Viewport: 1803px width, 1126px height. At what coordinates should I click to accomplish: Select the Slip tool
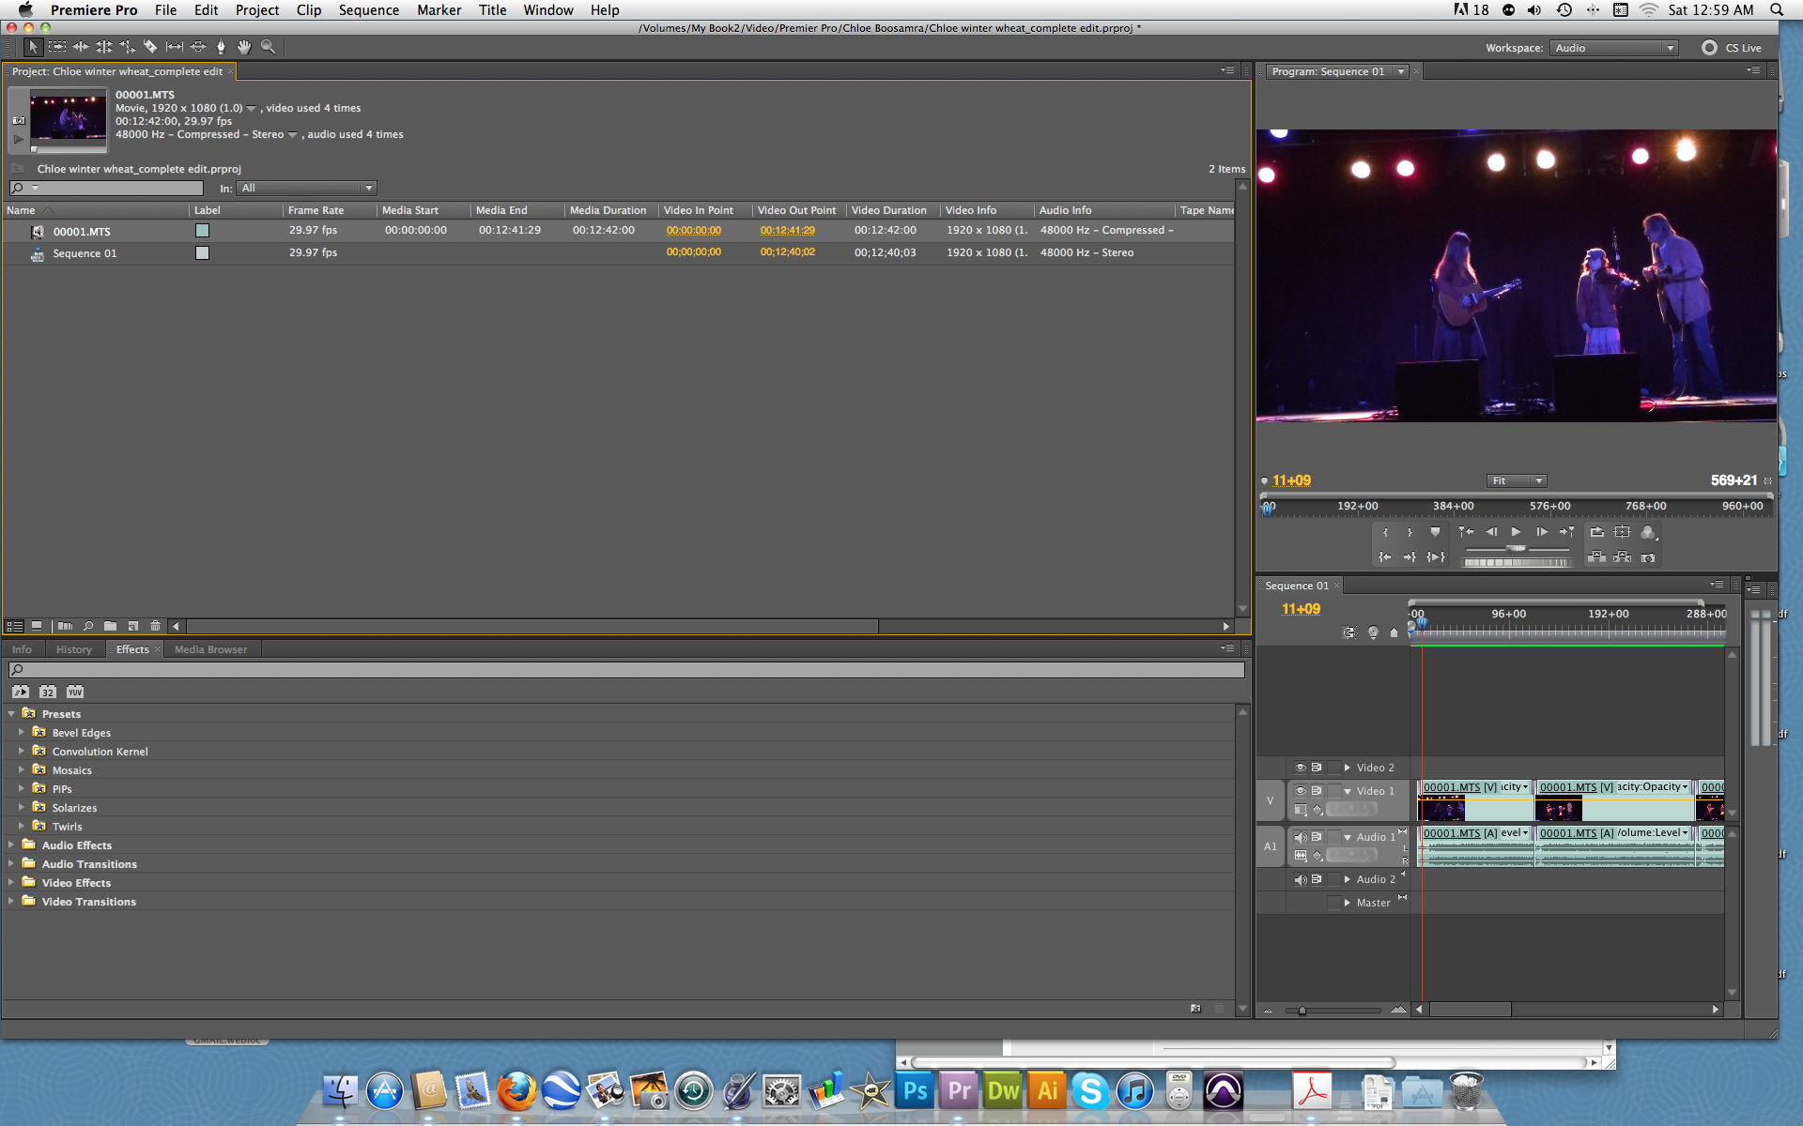175,46
